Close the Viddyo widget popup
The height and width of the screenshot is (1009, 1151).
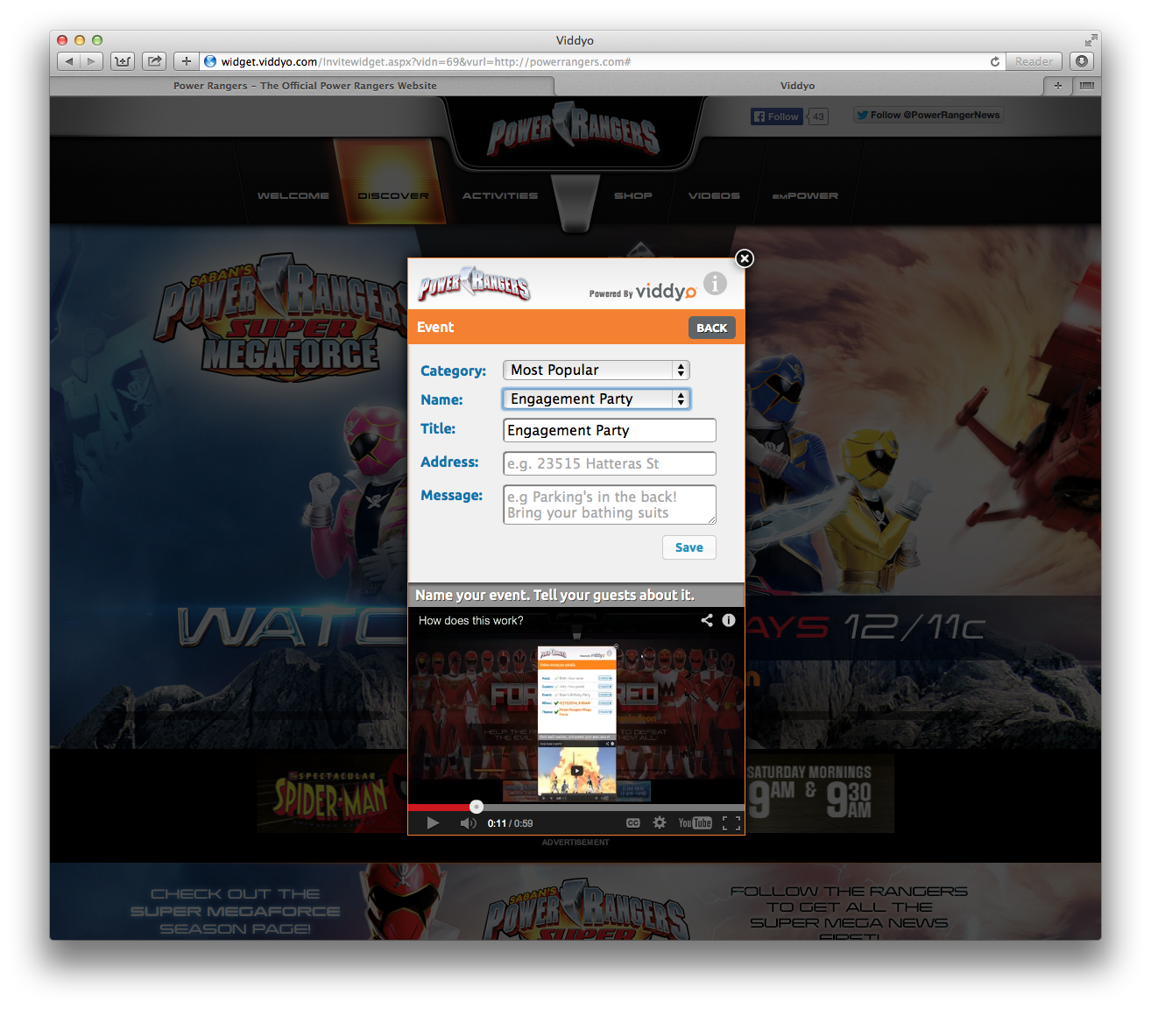coord(744,258)
